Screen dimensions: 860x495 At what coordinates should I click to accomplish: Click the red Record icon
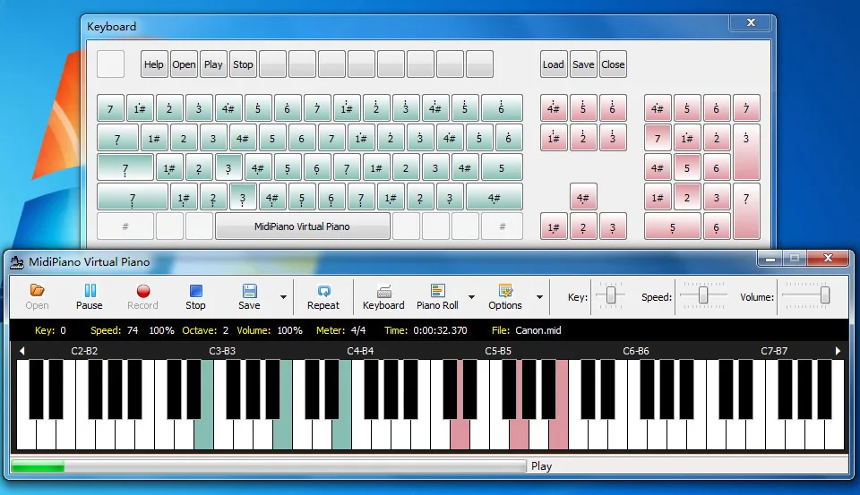point(143,291)
